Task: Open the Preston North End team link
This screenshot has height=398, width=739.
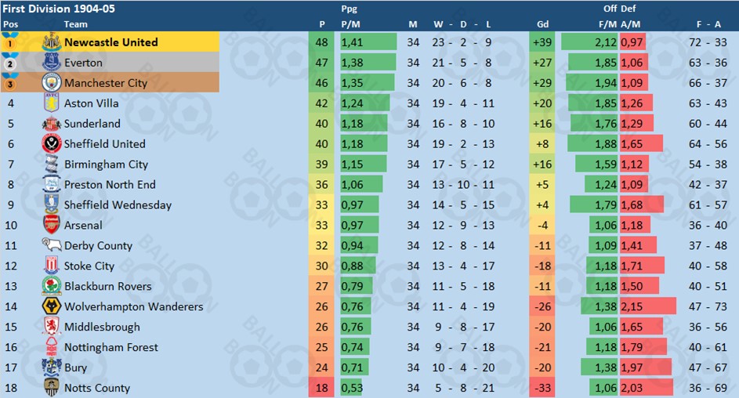Action: [x=110, y=185]
